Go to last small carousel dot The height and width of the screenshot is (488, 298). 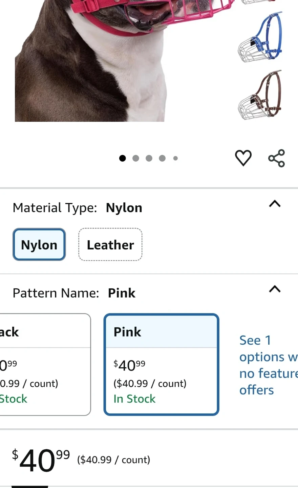pos(175,158)
